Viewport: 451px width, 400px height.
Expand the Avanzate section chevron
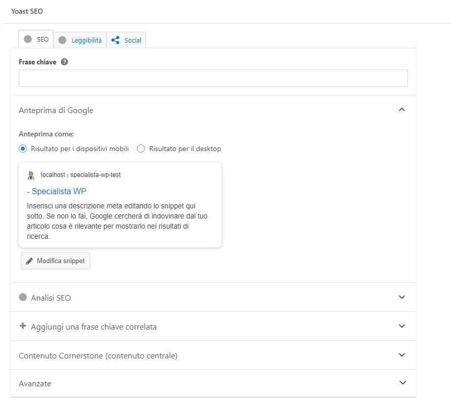(402, 383)
